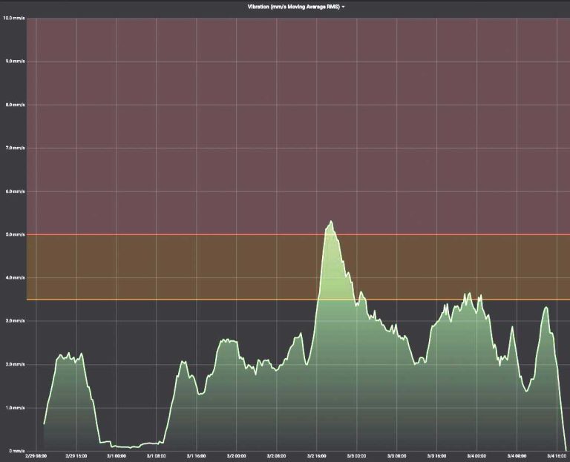Click the 3/1 16:00 time axis label
The height and width of the screenshot is (462, 570).
pos(197,458)
